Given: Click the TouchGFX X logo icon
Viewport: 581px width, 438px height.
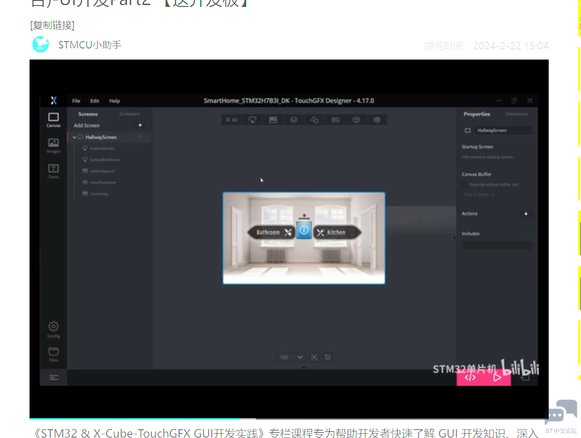Looking at the screenshot, I should pyautogui.click(x=54, y=101).
